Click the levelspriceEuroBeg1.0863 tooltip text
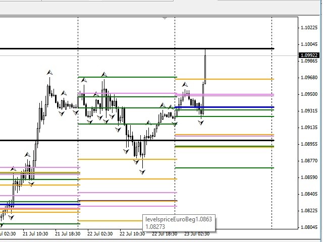 (x=179, y=219)
